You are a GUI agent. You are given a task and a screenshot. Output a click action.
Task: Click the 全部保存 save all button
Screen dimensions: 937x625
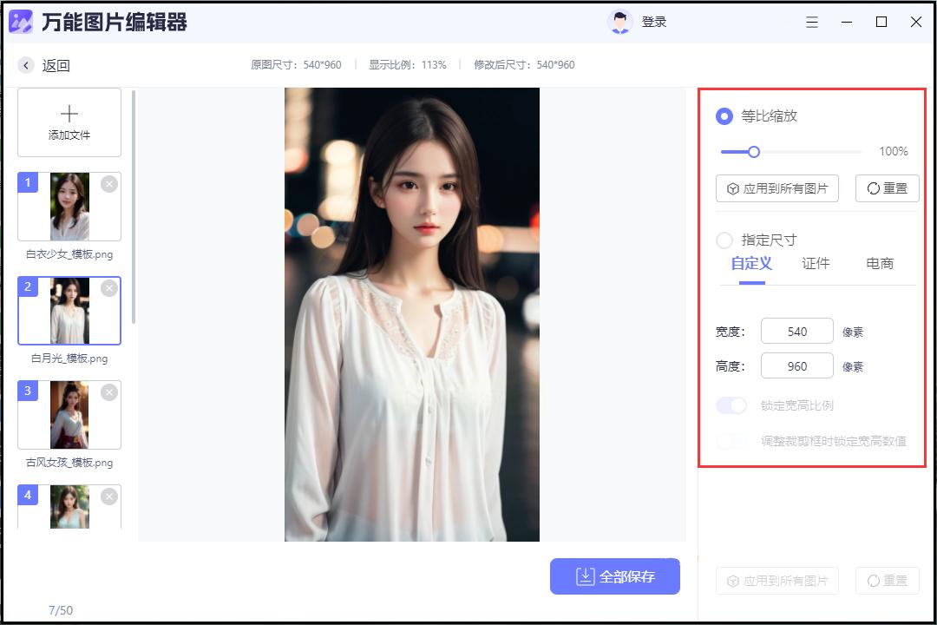click(x=615, y=576)
